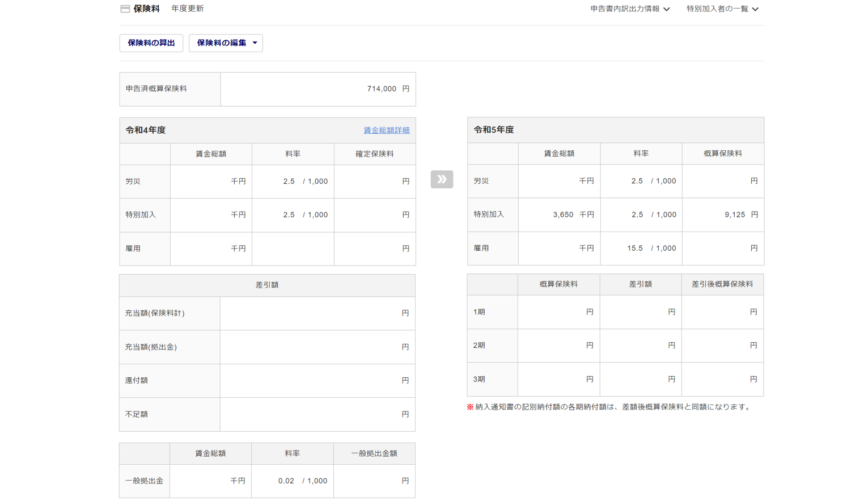Click the 充当額(保険料計) amount field

(317, 313)
